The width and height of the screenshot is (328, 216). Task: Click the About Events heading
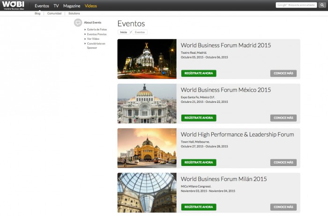pos(93,22)
